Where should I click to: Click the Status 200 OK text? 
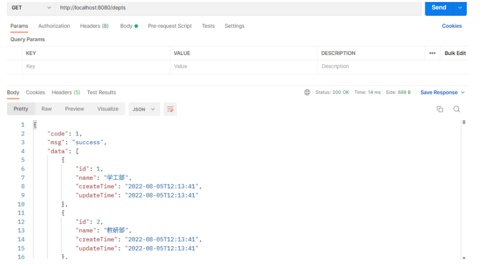[x=332, y=92]
